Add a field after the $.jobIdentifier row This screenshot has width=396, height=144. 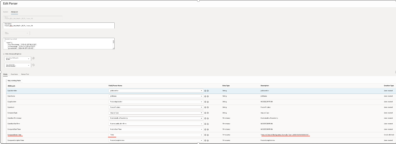[x=205, y=90]
